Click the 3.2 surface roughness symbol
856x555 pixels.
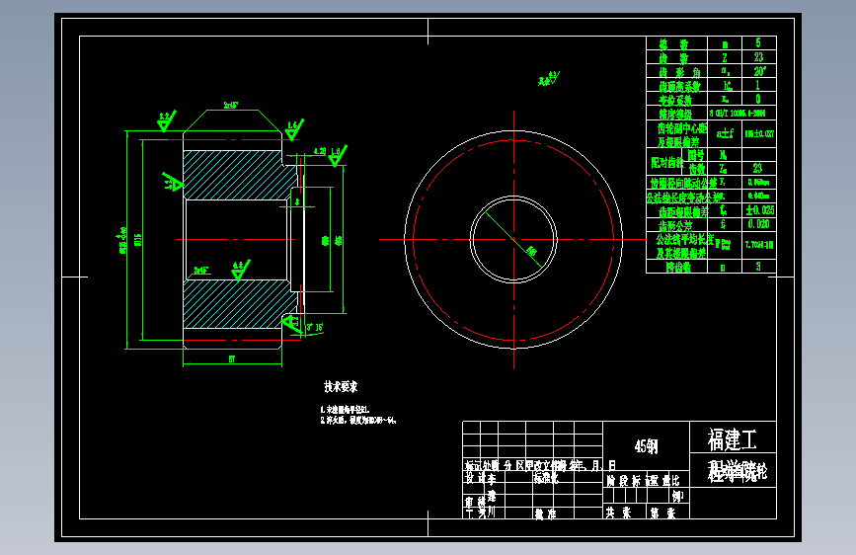click(166, 120)
